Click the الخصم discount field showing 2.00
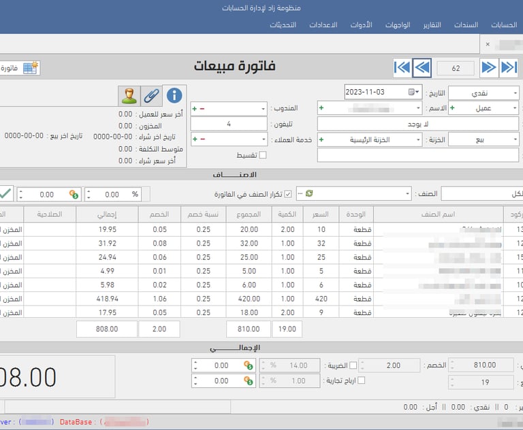This screenshot has width=523, height=430. coord(390,365)
